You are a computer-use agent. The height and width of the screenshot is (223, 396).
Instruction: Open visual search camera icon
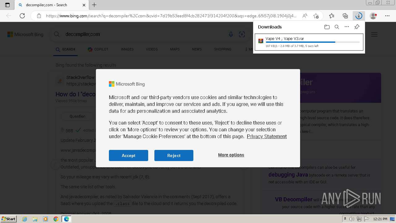[242, 34]
